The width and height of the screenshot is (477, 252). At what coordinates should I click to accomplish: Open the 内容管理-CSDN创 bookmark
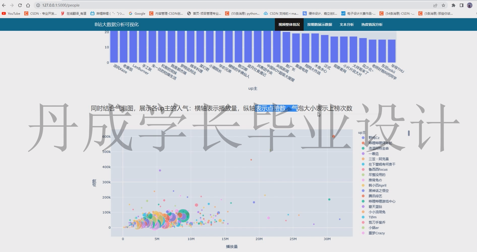click(x=166, y=14)
